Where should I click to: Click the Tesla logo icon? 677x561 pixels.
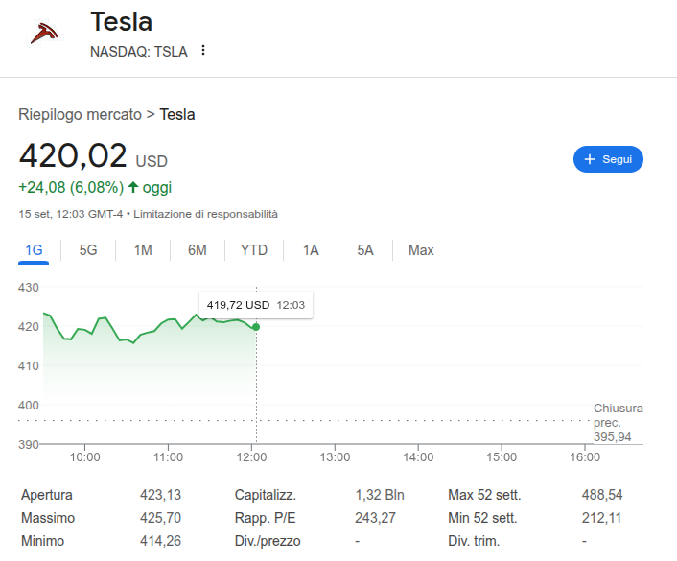click(43, 35)
